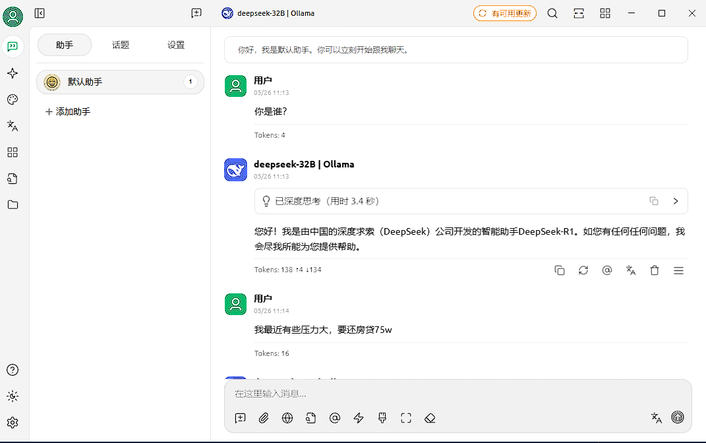Open the painting palette sidebar icon
This screenshot has width=706, height=443.
[13, 100]
